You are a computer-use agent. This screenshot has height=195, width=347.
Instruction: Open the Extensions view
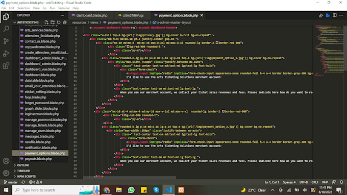6,66
